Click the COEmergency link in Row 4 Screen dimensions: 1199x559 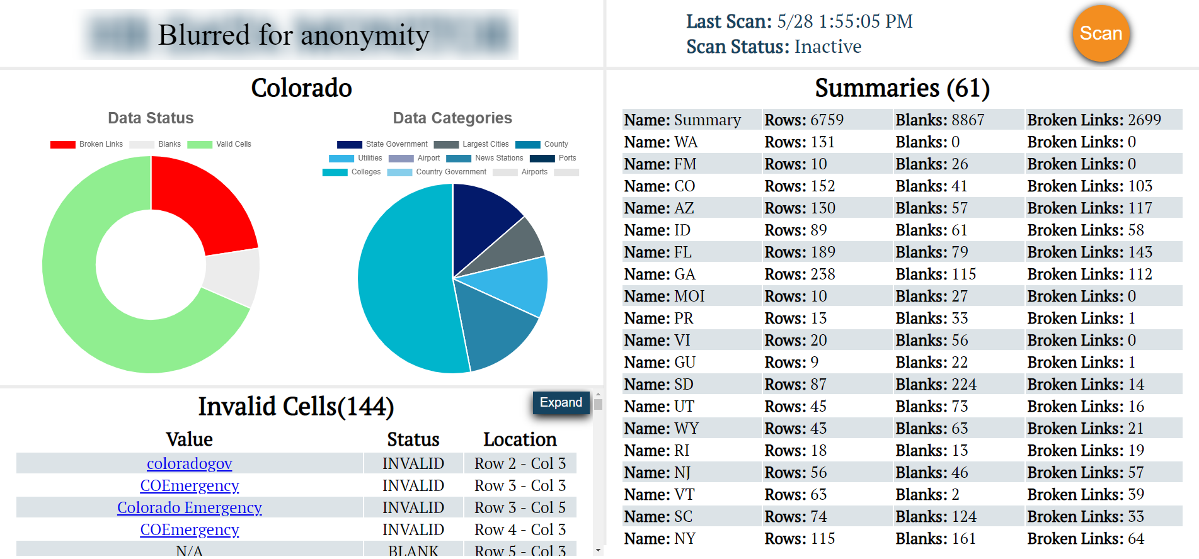(x=189, y=529)
